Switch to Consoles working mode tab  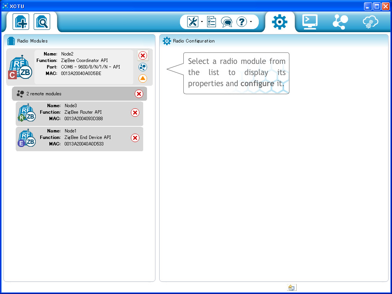[x=310, y=22]
